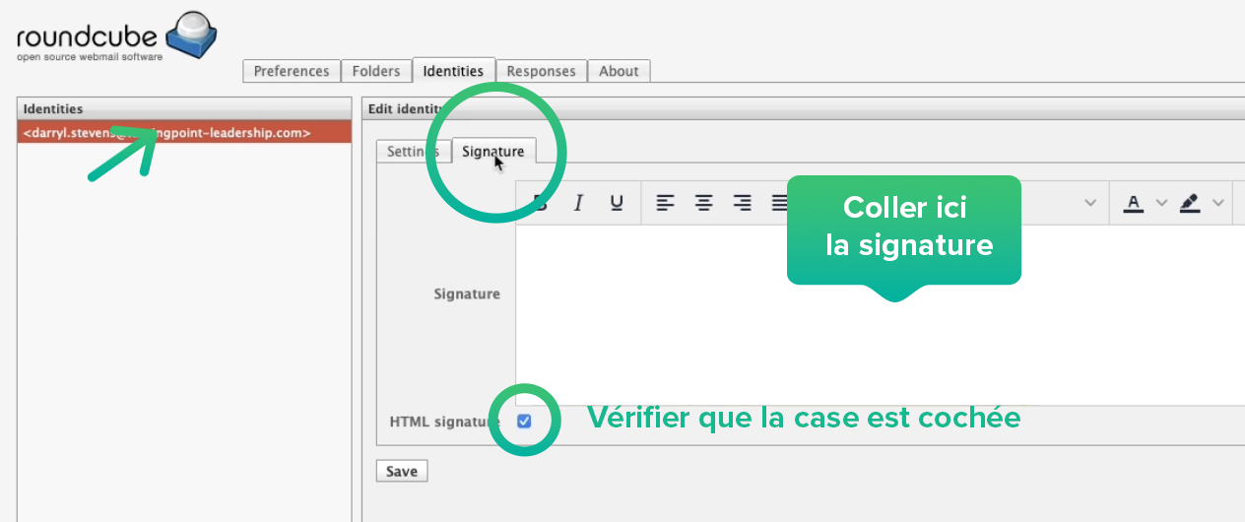Viewport: 1245px width, 522px height.
Task: Open the Responses tab
Action: [541, 71]
